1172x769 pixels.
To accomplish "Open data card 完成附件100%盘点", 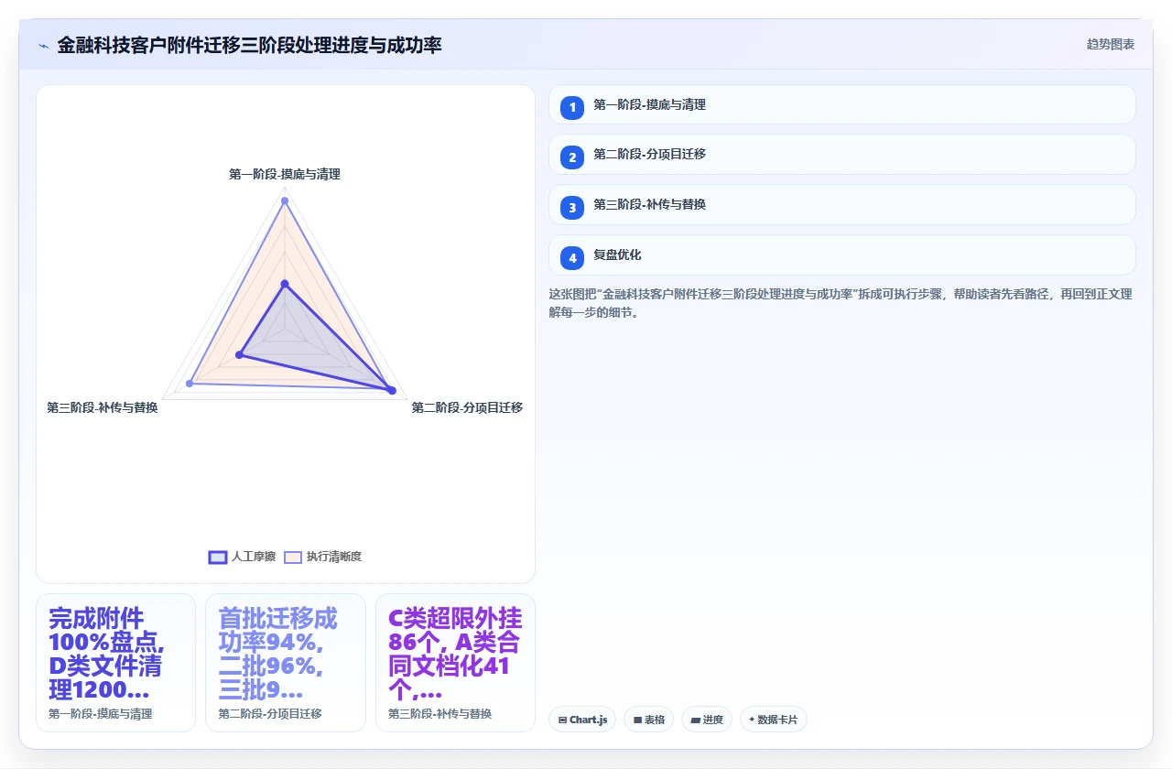I will [115, 663].
